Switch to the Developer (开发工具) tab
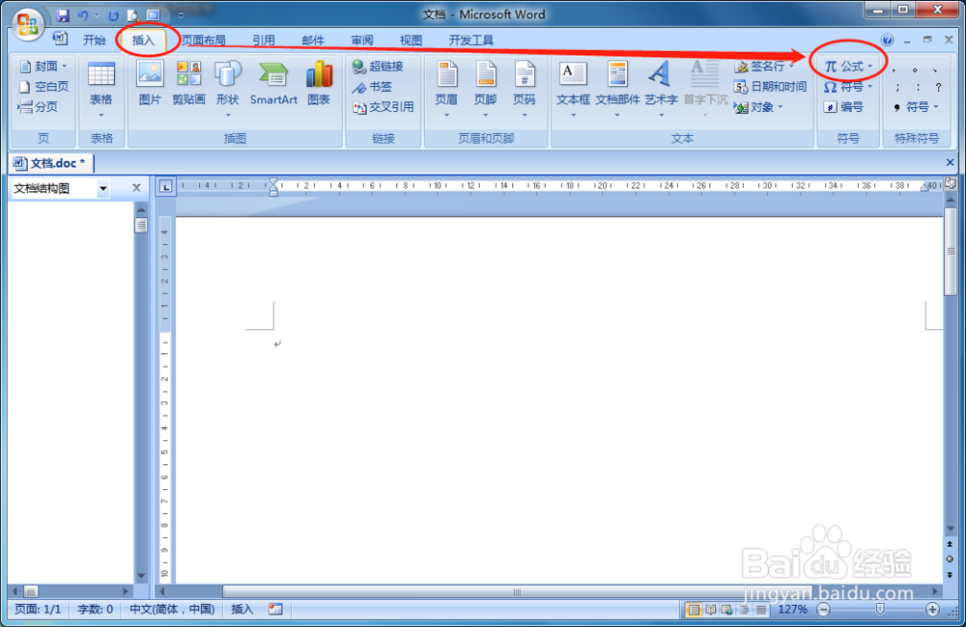The image size is (966, 627). tap(471, 40)
